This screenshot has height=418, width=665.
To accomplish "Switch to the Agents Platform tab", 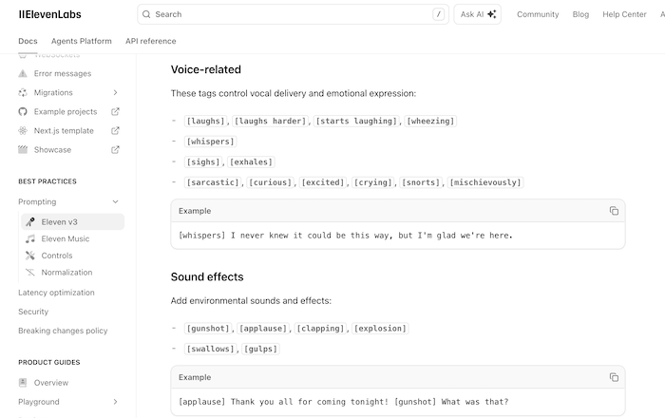I will pos(81,41).
